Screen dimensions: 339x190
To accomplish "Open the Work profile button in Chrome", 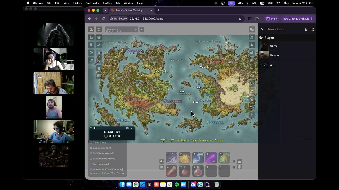I will click(x=272, y=18).
